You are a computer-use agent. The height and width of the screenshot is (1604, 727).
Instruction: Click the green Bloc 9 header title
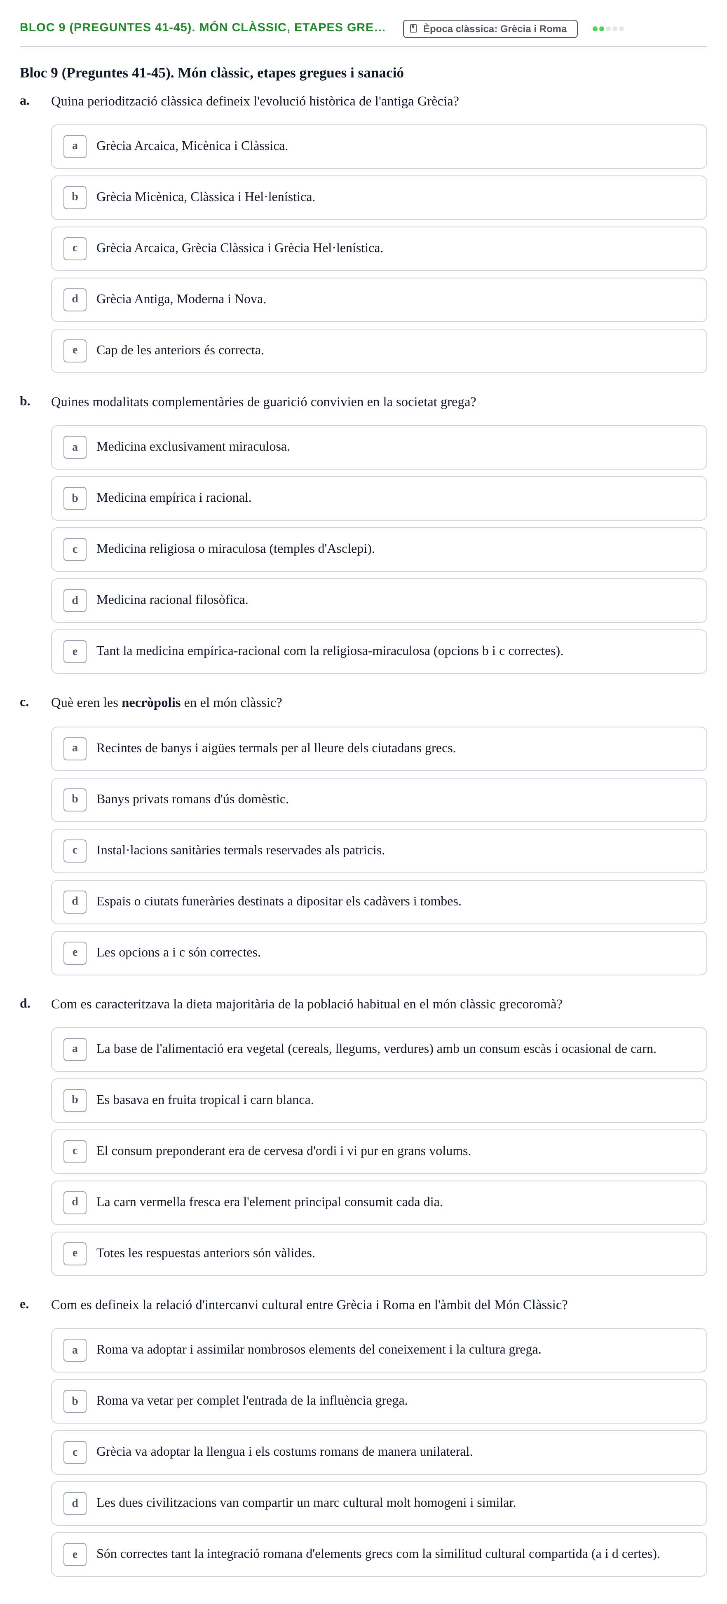click(202, 28)
